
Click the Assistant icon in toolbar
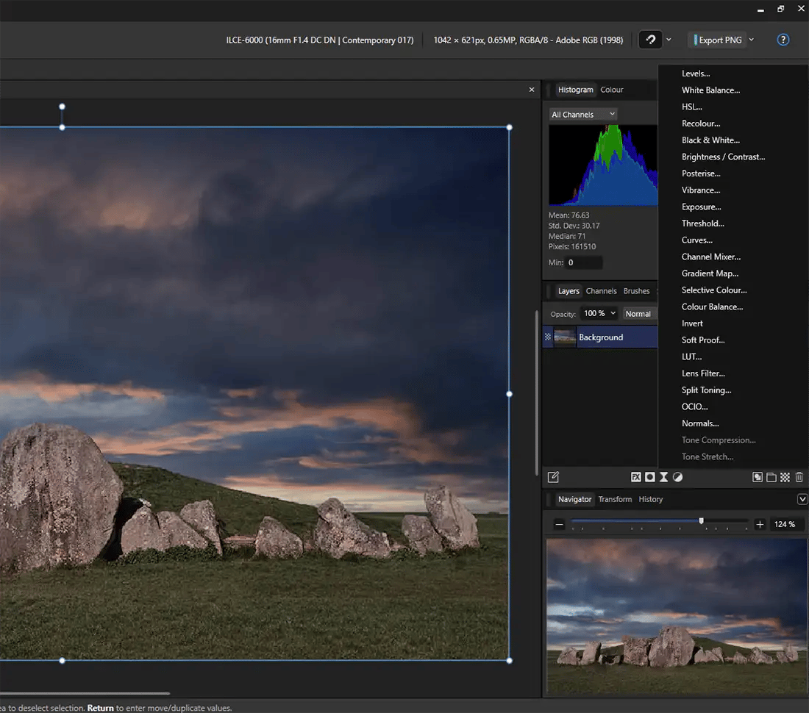coord(650,40)
